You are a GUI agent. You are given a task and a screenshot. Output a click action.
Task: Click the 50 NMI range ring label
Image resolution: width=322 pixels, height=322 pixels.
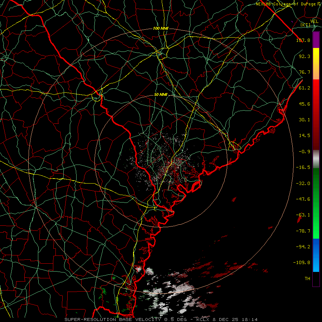coord(161,95)
